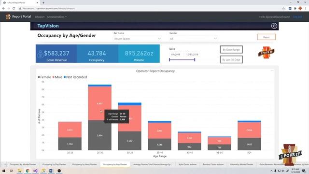Open Task View in the taskbar
The image size is (309, 174).
[x=12, y=171]
